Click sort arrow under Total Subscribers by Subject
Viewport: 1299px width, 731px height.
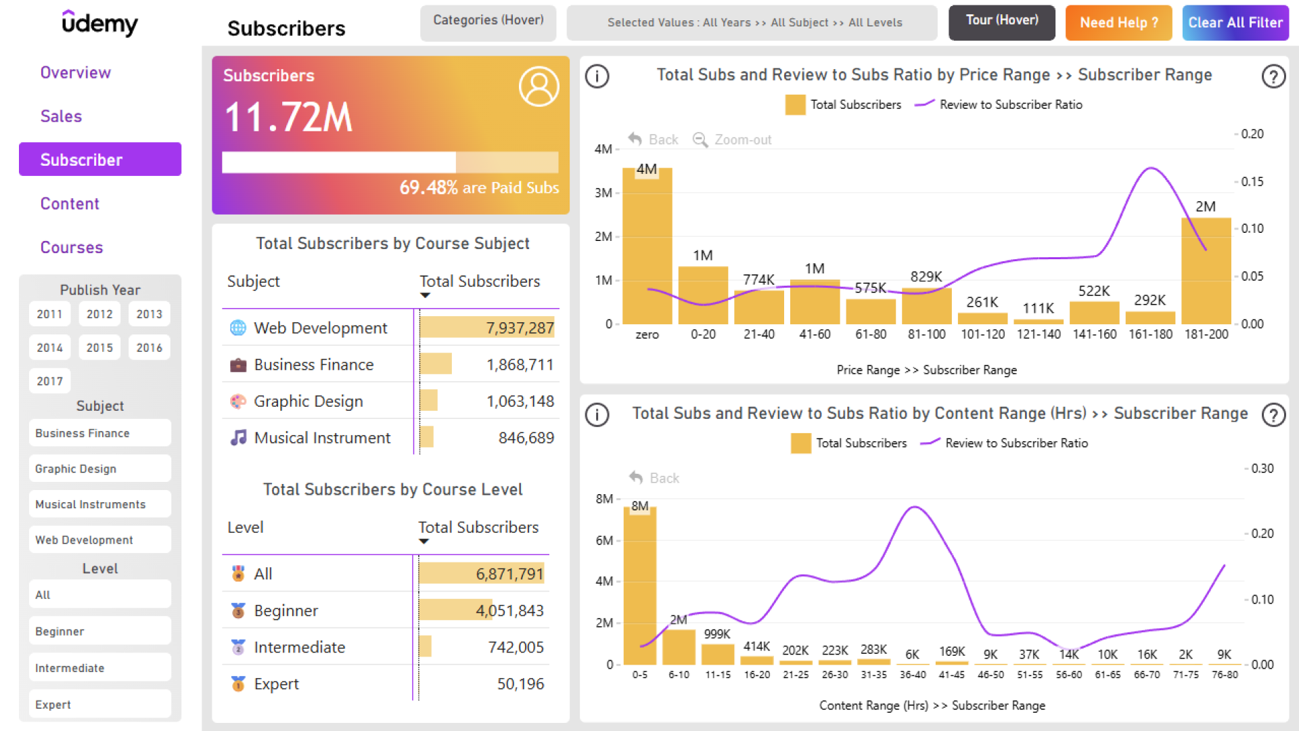(425, 296)
